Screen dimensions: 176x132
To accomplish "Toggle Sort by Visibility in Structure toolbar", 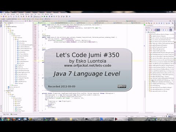I will tap(147, 30).
